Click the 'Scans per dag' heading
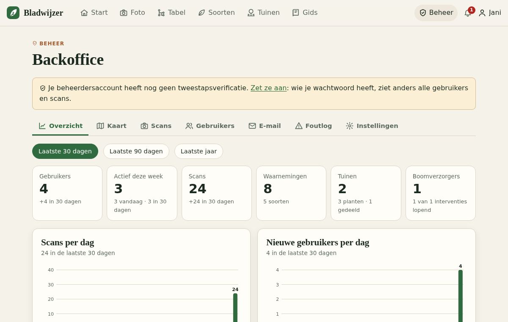508x322 pixels. pos(68,242)
